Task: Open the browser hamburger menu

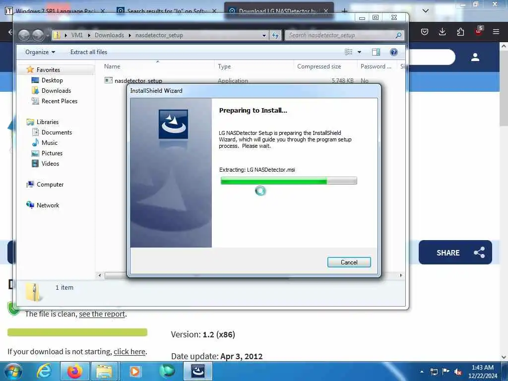Action: 496,32
